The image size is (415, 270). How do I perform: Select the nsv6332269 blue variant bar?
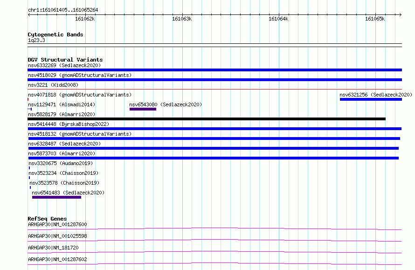tap(214, 70)
